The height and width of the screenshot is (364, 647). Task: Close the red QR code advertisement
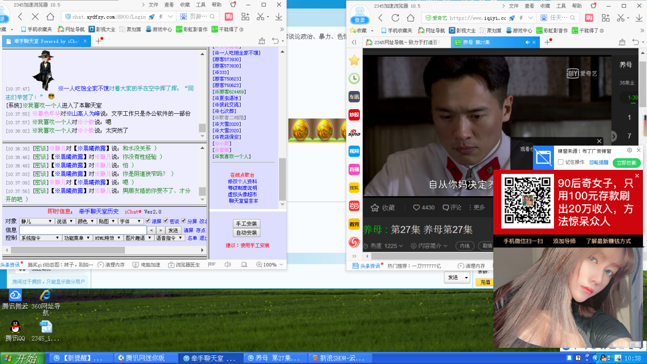[637, 176]
